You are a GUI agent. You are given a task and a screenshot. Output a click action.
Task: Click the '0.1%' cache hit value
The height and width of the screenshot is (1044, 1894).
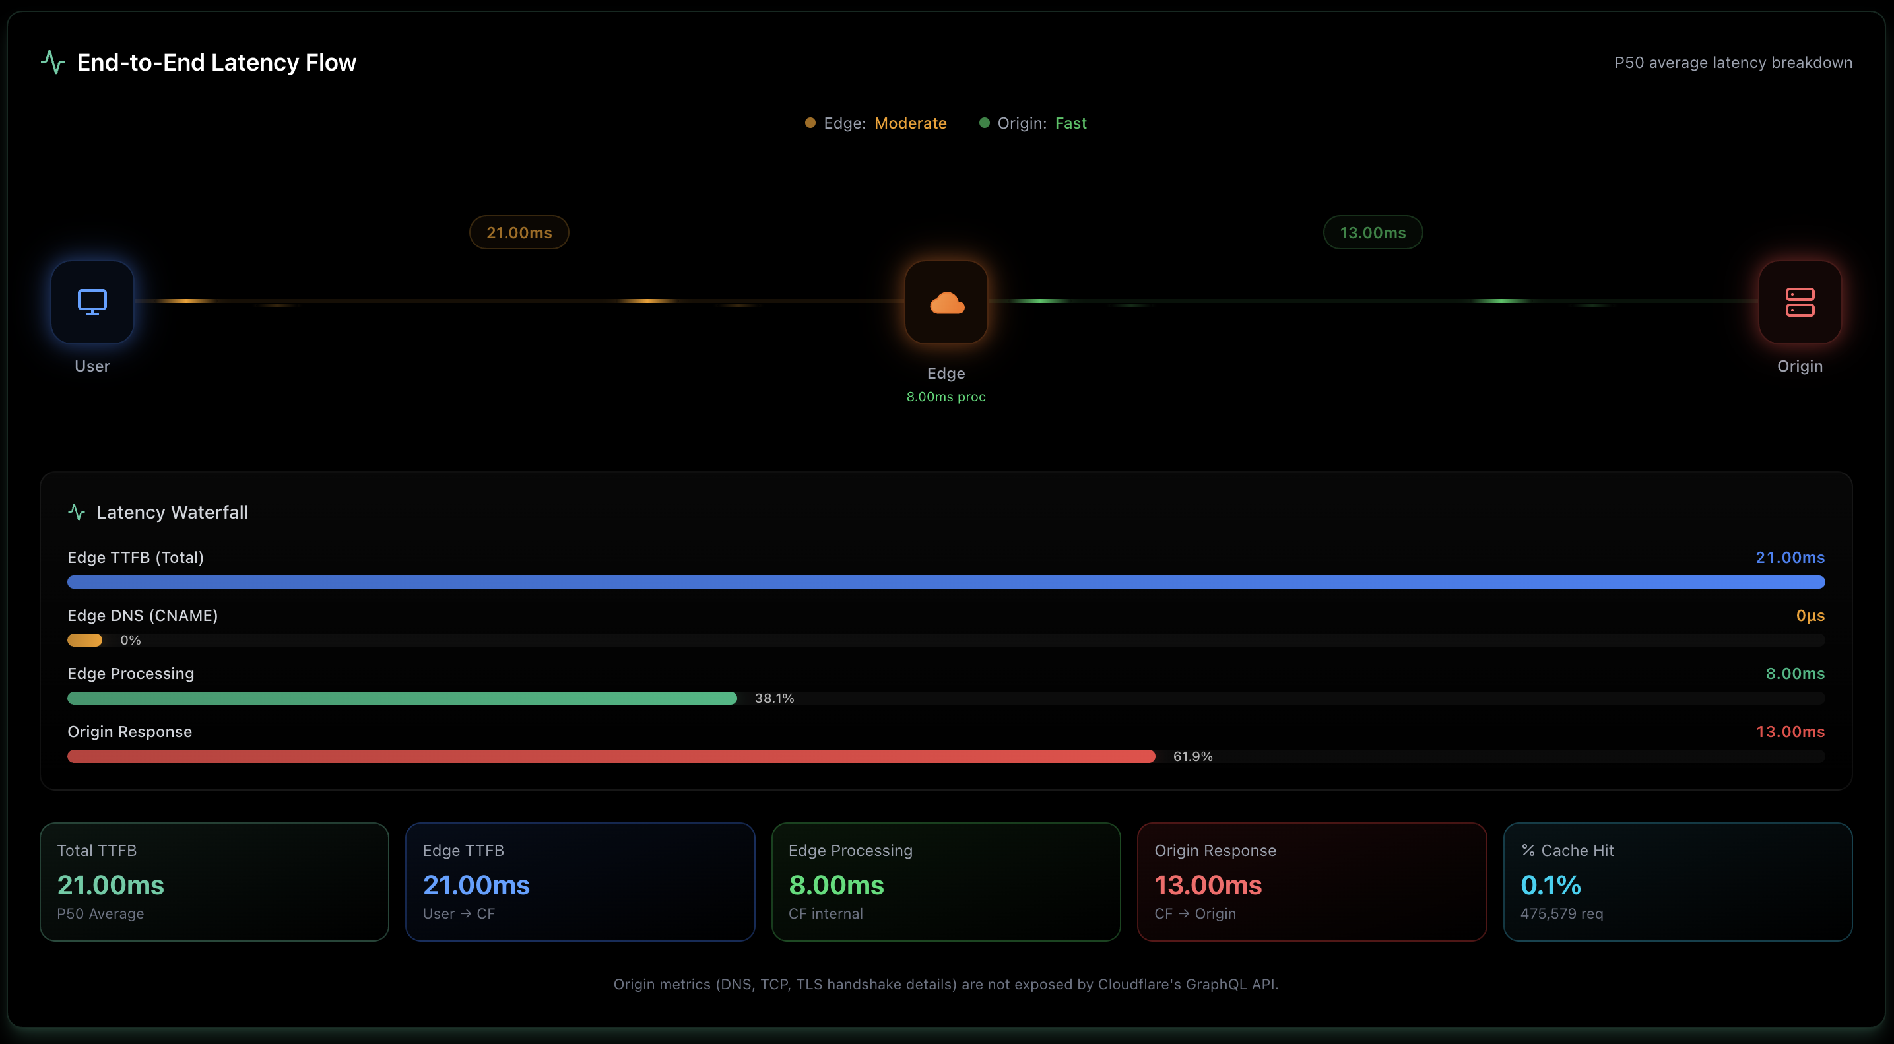(1551, 885)
